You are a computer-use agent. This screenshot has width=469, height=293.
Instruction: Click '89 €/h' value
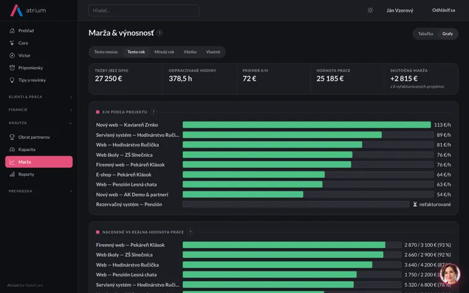point(444,135)
